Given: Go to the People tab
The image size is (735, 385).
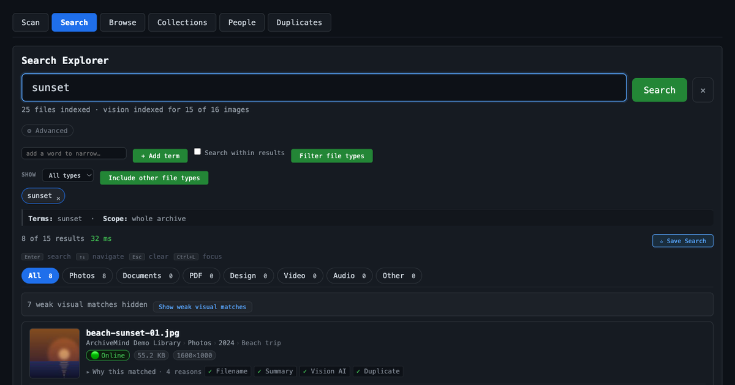Looking at the screenshot, I should click(242, 23).
